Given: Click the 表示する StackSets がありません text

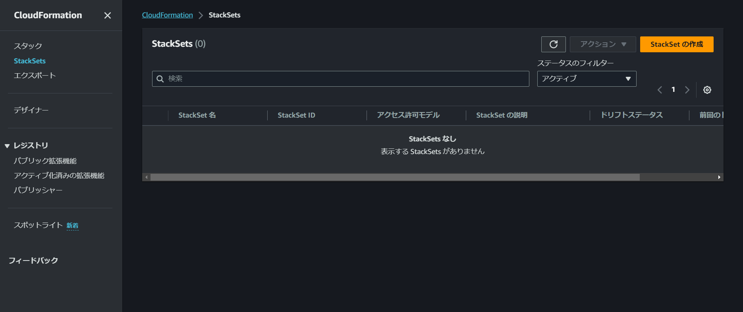Looking at the screenshot, I should pyautogui.click(x=432, y=152).
